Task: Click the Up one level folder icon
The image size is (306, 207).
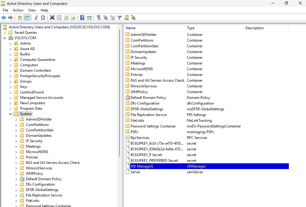Action: pos(20,18)
